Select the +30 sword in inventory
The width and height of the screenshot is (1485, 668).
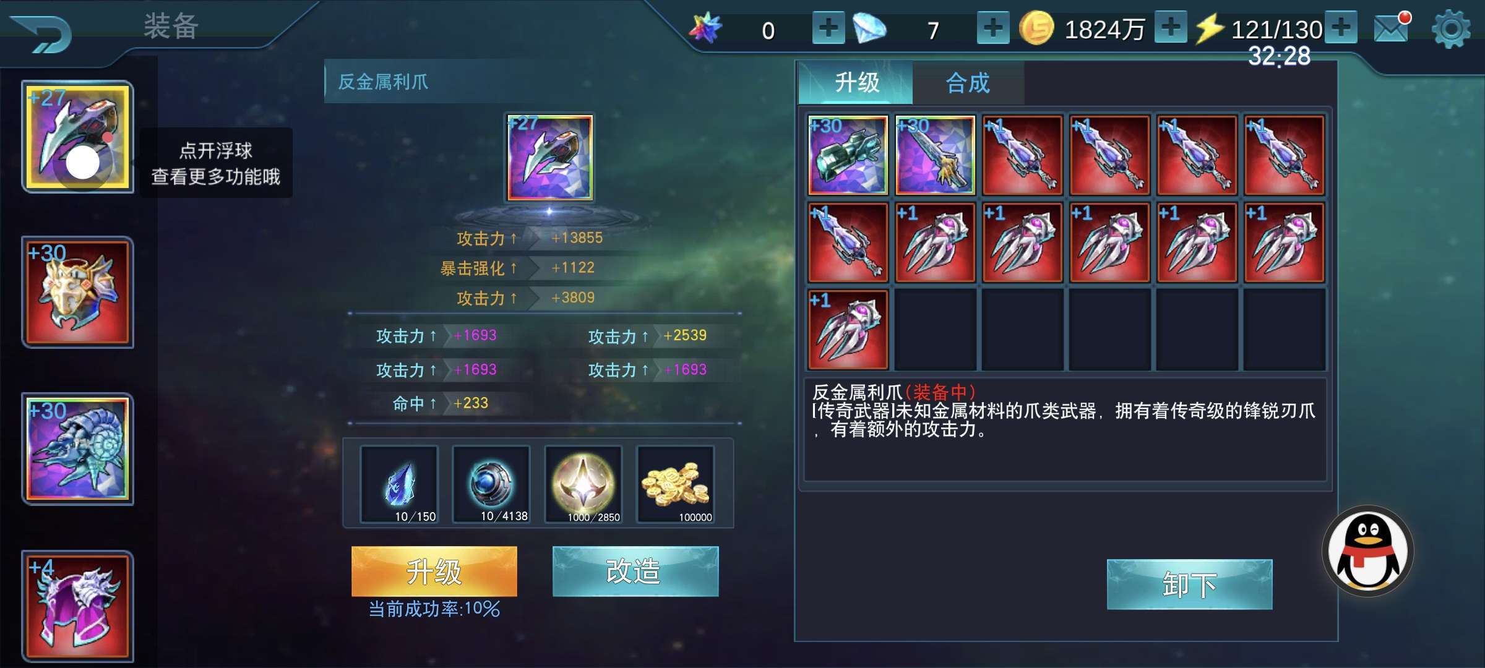pos(935,155)
